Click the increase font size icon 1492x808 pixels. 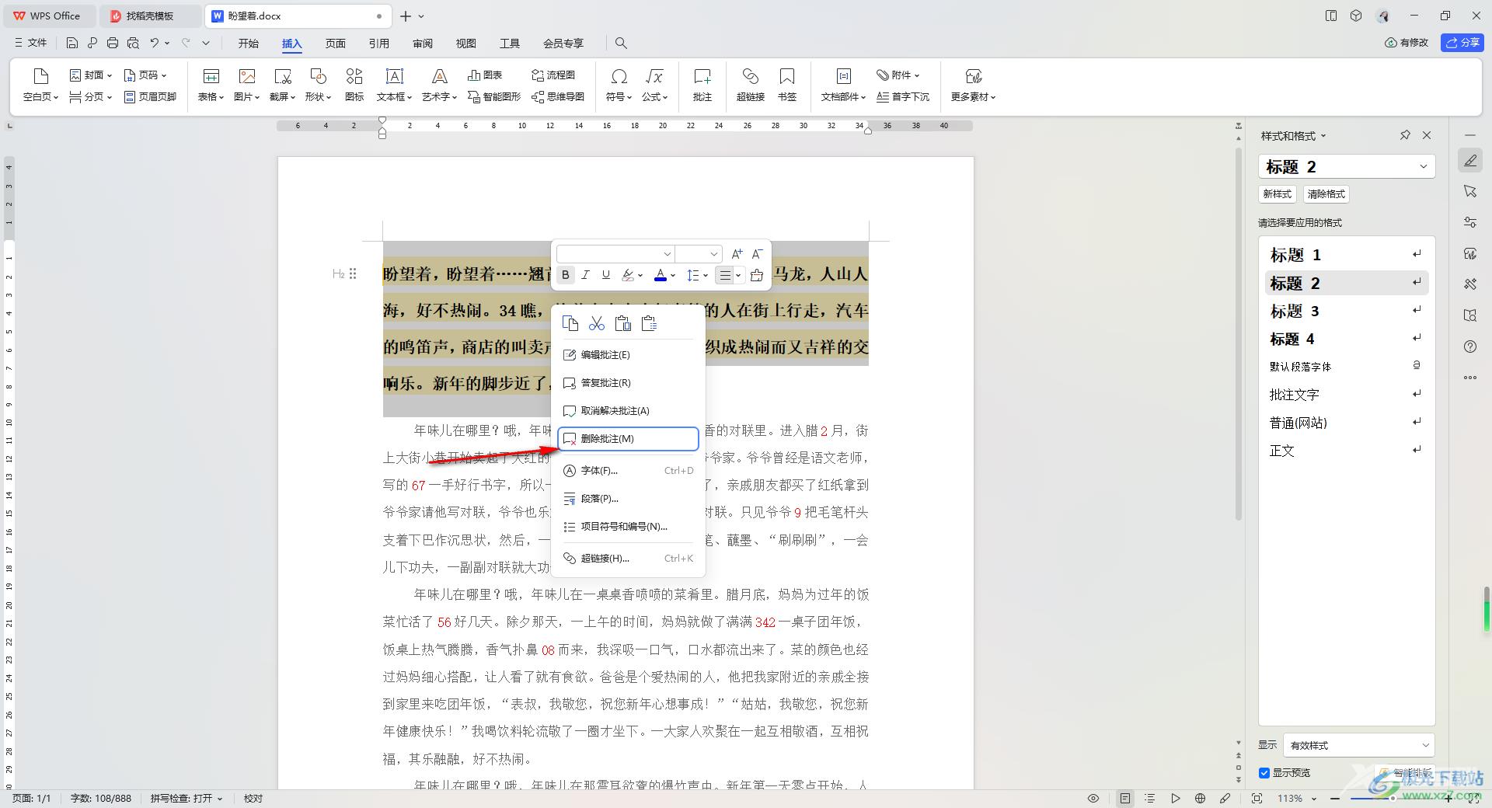[737, 254]
